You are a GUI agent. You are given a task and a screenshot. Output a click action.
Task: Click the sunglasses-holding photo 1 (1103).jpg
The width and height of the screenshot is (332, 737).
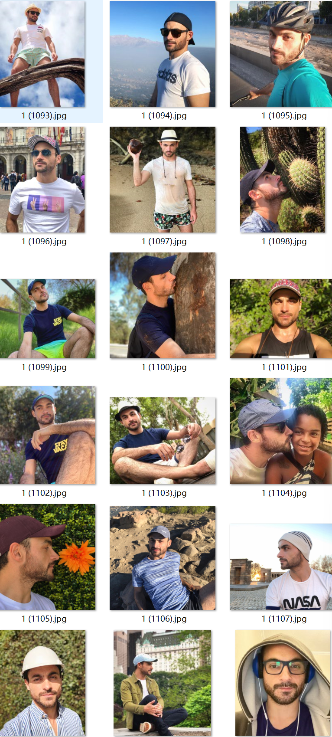[163, 441]
